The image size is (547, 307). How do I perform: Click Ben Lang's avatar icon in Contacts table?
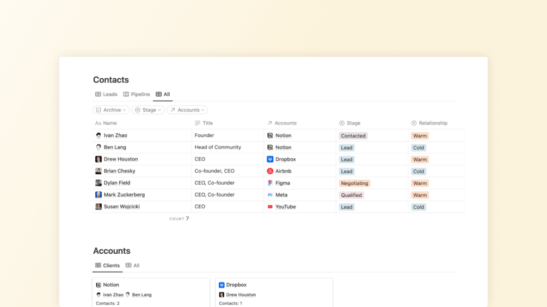[99, 147]
